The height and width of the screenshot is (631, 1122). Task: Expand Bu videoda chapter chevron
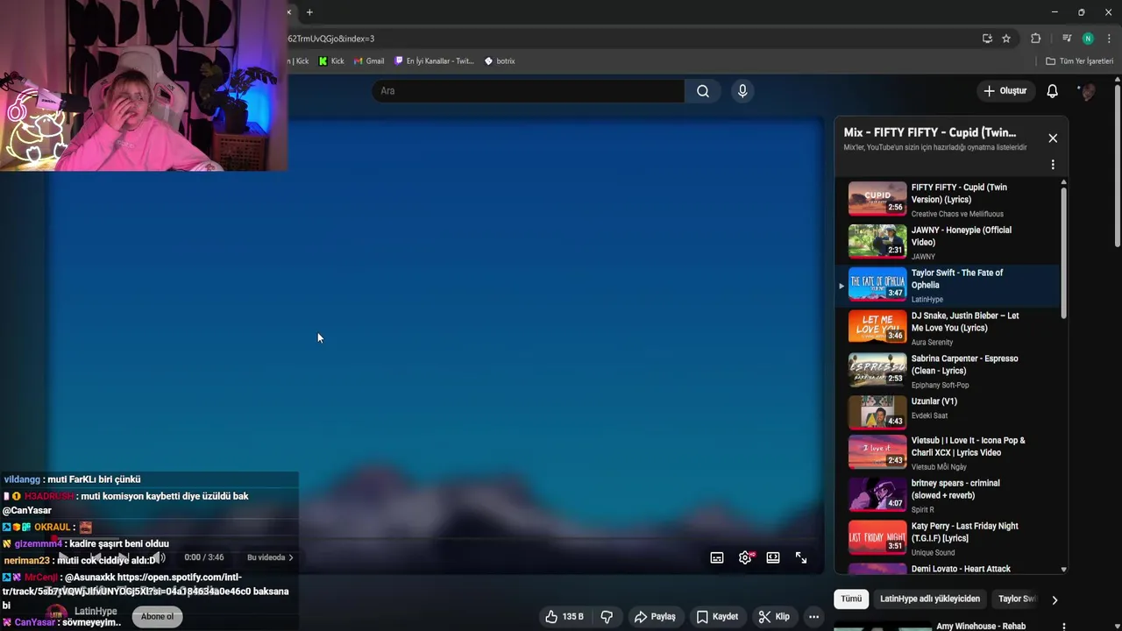(290, 558)
